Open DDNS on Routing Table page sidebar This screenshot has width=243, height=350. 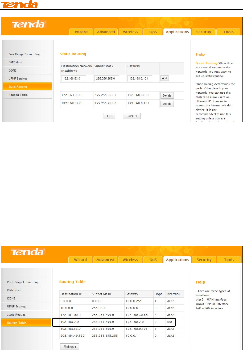26,298
